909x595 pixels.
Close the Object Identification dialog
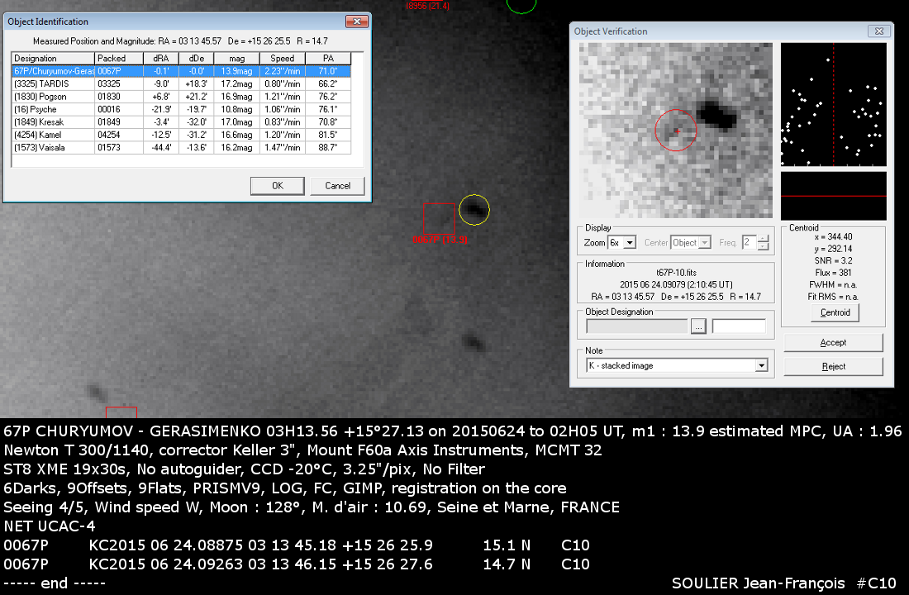pyautogui.click(x=356, y=21)
